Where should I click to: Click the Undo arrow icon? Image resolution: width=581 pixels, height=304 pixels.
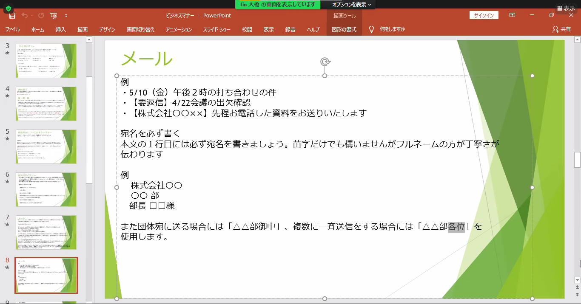pyautogui.click(x=25, y=16)
